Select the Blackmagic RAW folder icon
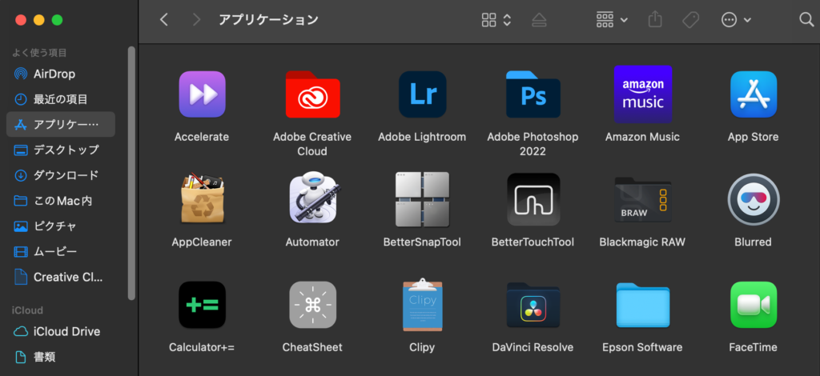820x376 pixels. pos(643,199)
